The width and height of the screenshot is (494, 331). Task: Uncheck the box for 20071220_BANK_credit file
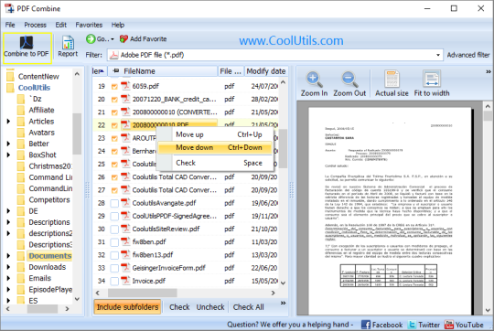(x=114, y=100)
